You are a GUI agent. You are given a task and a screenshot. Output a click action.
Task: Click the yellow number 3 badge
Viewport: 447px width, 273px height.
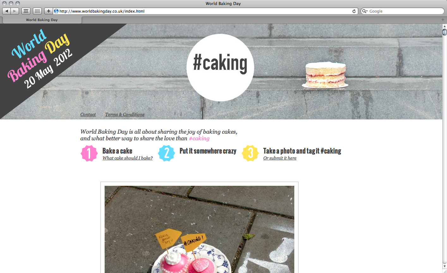pos(250,153)
